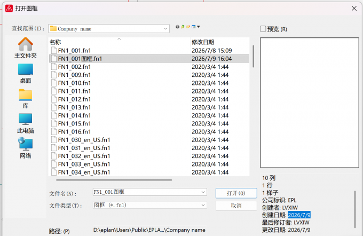Click the file icon of FN1_015.fn1
Viewport: 363px width, 236px height.
pyautogui.click(x=54, y=123)
